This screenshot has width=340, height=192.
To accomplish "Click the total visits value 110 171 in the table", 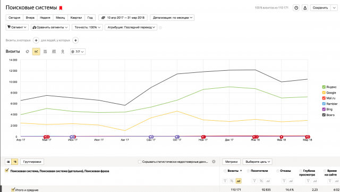I will [x=236, y=190].
